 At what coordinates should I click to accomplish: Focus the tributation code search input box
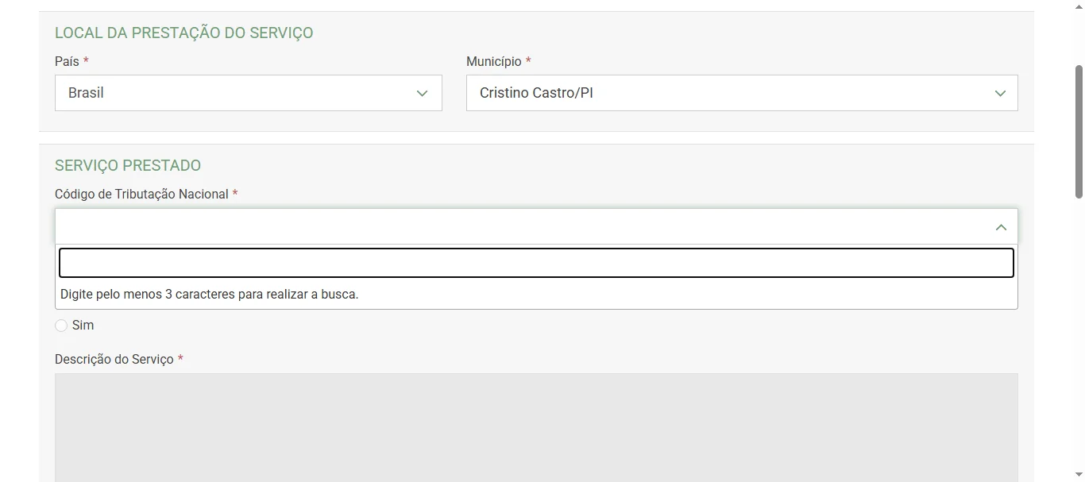pyautogui.click(x=536, y=262)
